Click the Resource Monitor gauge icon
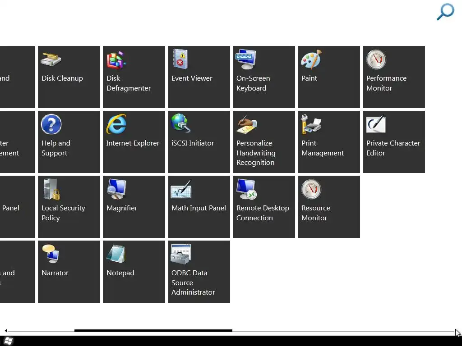The width and height of the screenshot is (462, 346). point(311,189)
